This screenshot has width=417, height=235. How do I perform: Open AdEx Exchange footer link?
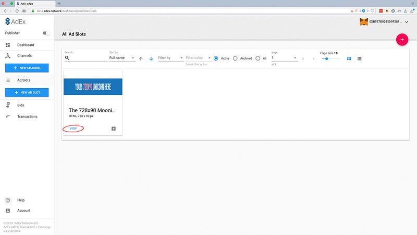40,227
